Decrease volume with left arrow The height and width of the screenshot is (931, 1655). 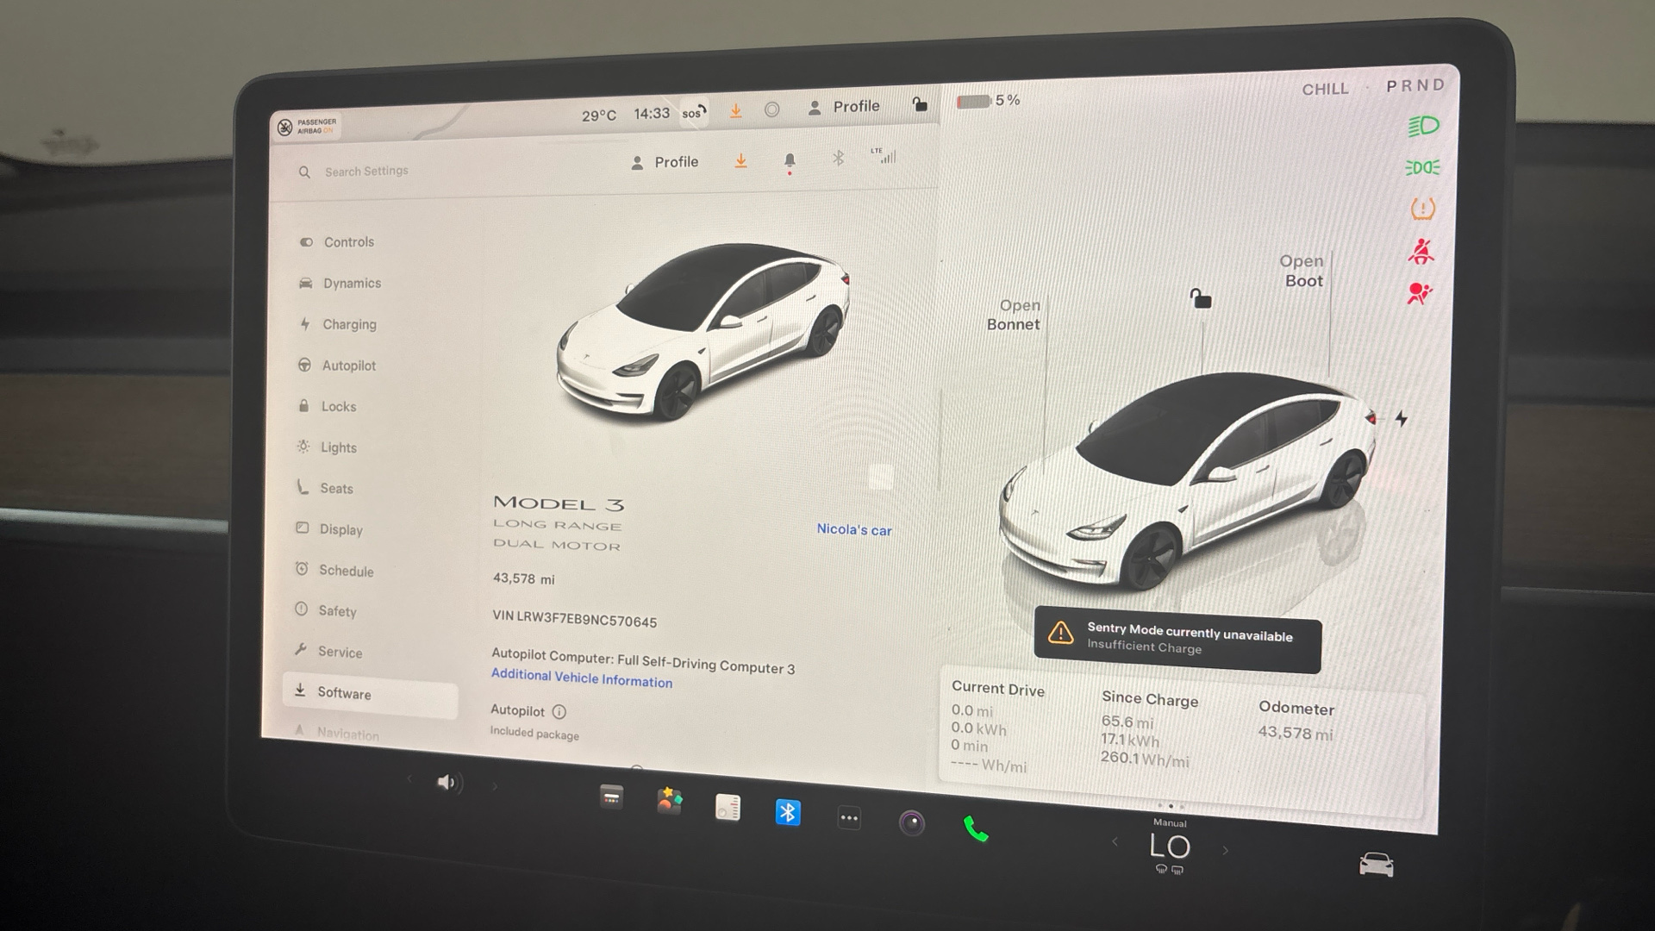click(409, 780)
